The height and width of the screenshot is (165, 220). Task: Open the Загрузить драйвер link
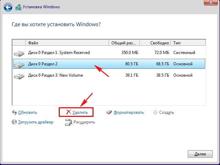click(x=36, y=122)
